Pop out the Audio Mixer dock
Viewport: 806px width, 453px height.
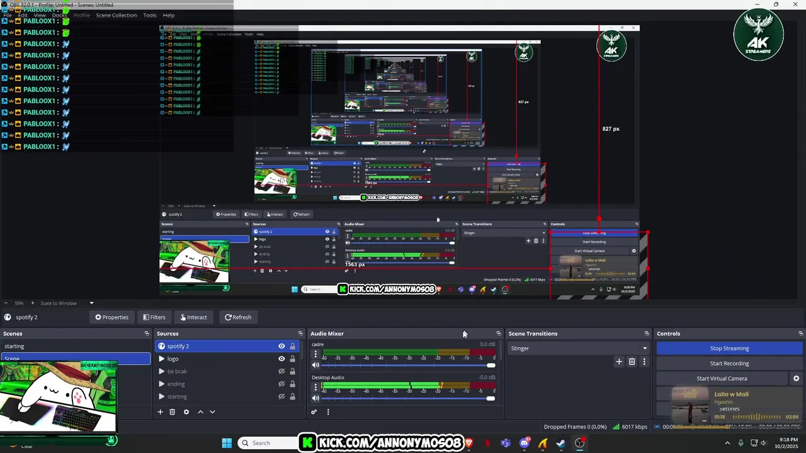point(498,333)
